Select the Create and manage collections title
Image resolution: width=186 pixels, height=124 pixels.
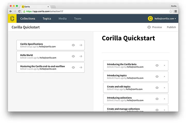123,109
